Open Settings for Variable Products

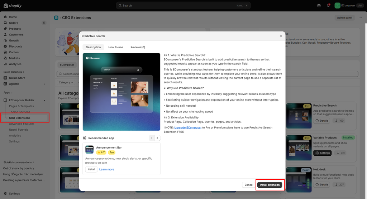[x=322, y=153]
